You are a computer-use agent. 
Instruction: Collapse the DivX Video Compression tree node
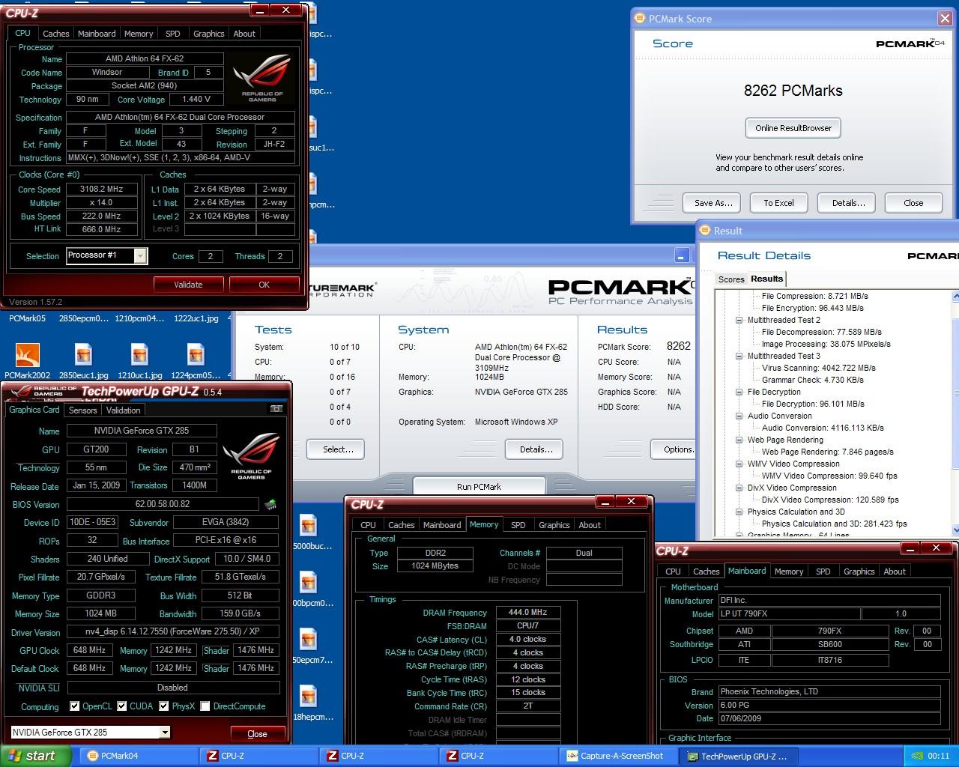point(739,488)
